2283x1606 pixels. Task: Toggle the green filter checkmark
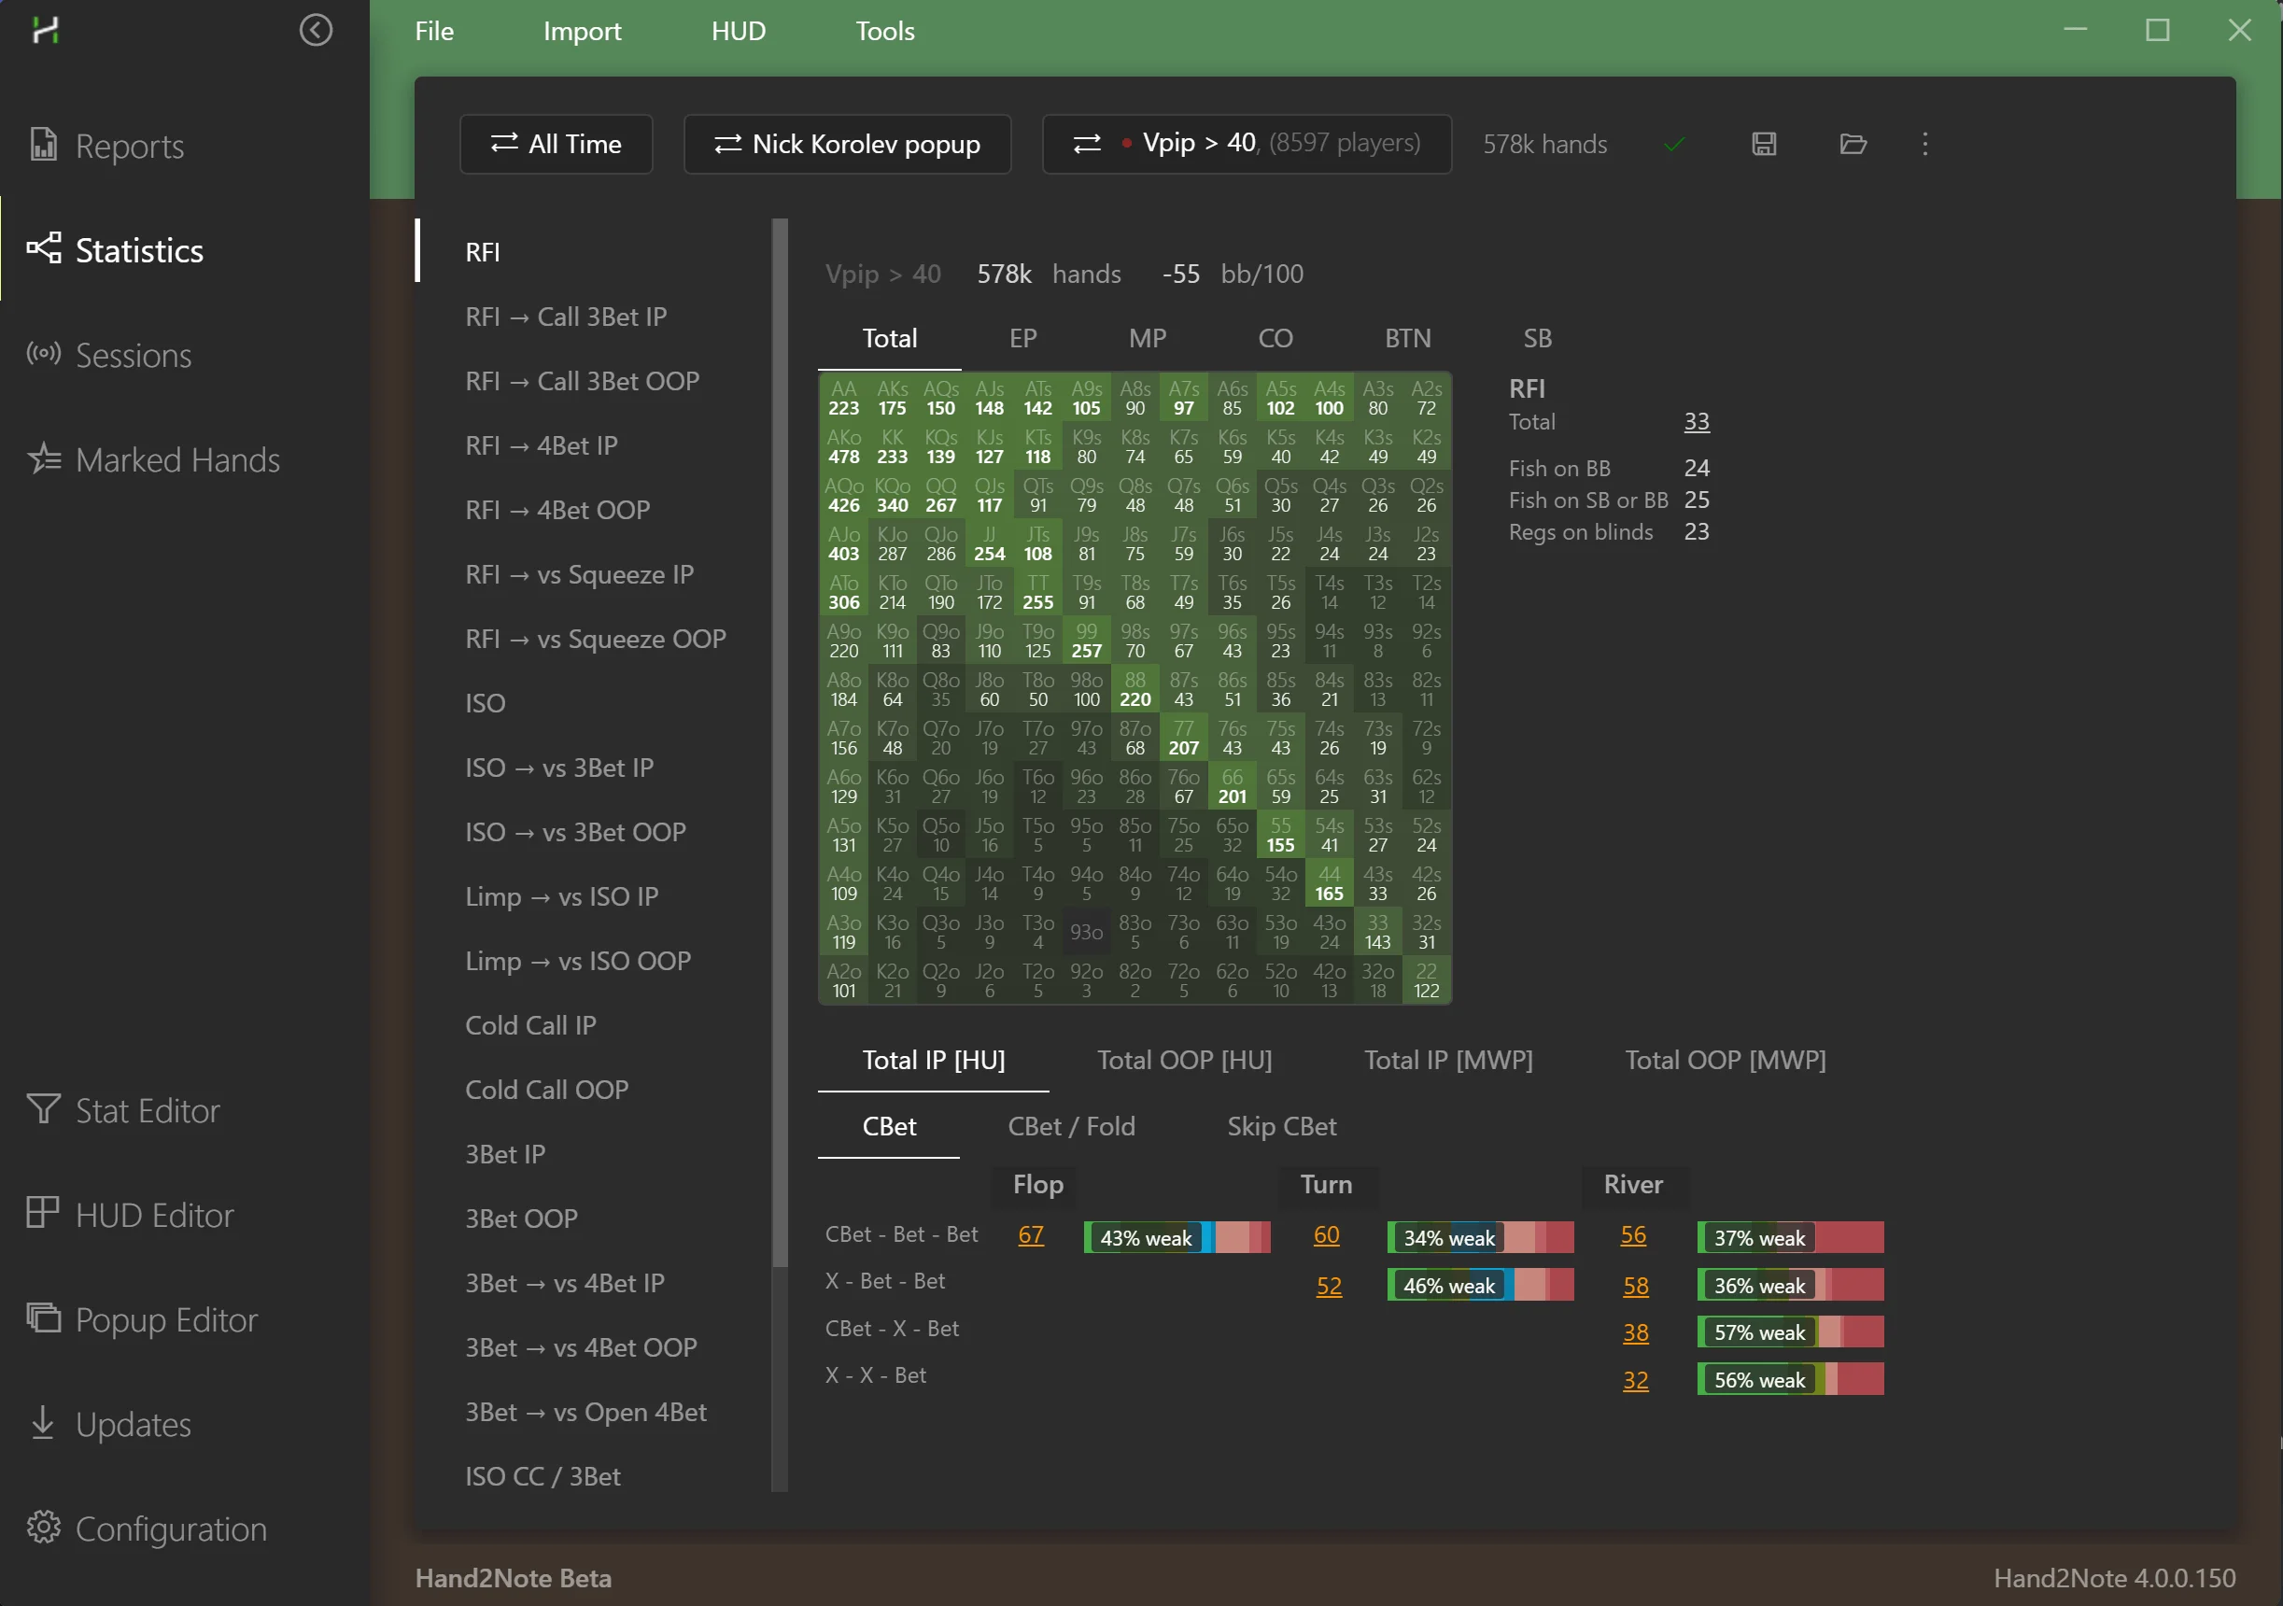(x=1674, y=144)
